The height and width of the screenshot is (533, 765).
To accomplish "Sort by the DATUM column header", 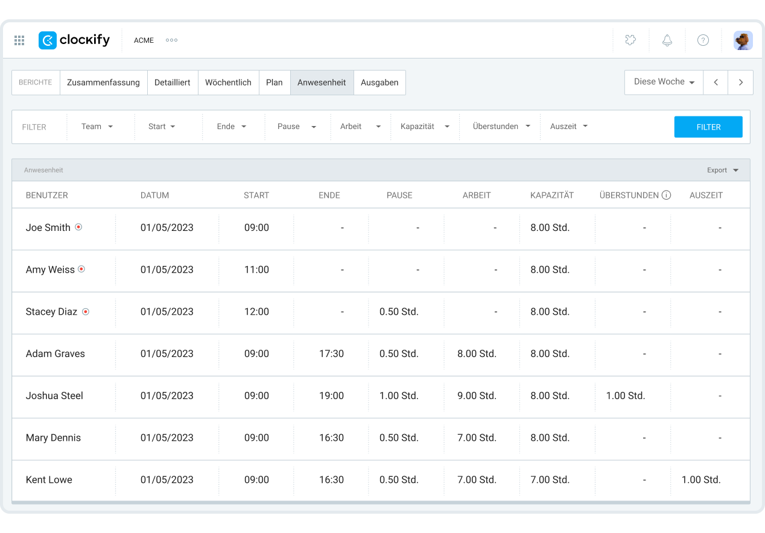I will point(155,195).
